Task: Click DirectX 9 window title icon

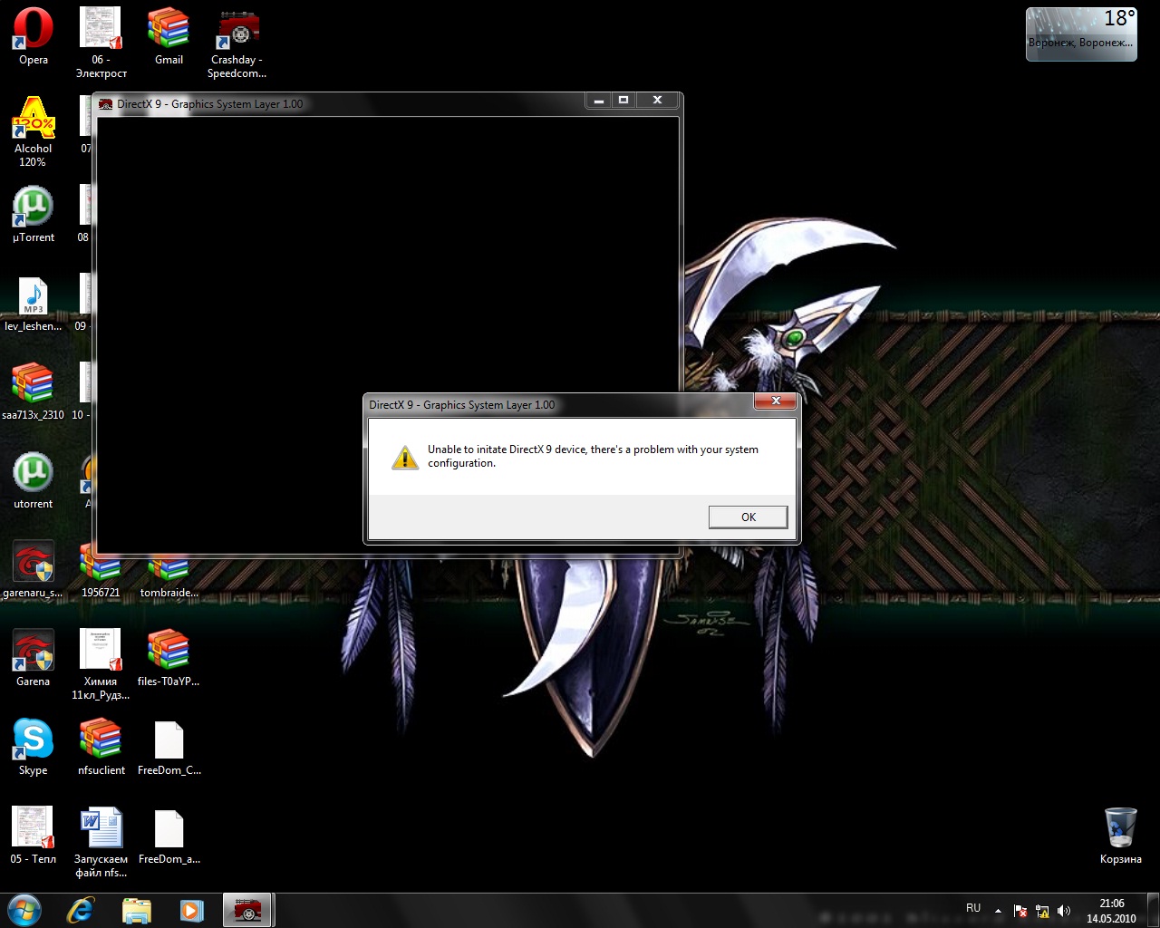Action: (106, 103)
